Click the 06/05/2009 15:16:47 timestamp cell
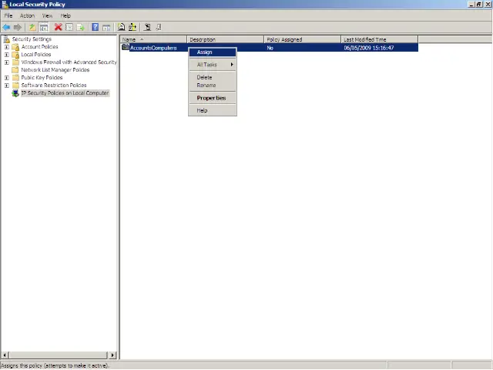The width and height of the screenshot is (493, 370). point(369,48)
